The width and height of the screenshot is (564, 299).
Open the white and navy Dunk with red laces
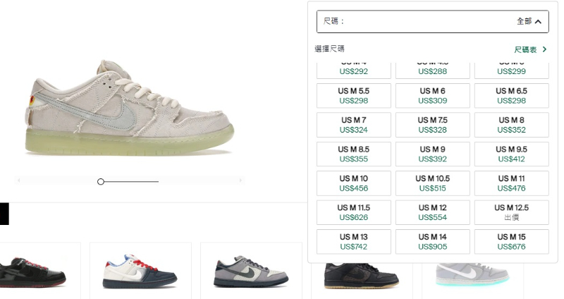140,271
